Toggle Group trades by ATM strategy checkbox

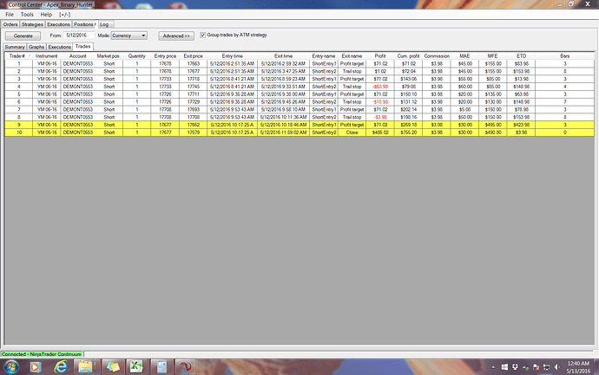click(203, 35)
